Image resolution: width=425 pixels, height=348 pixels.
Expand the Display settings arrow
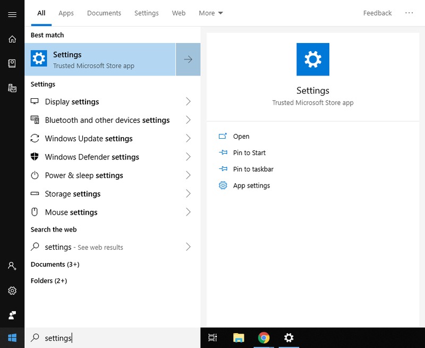coord(188,101)
